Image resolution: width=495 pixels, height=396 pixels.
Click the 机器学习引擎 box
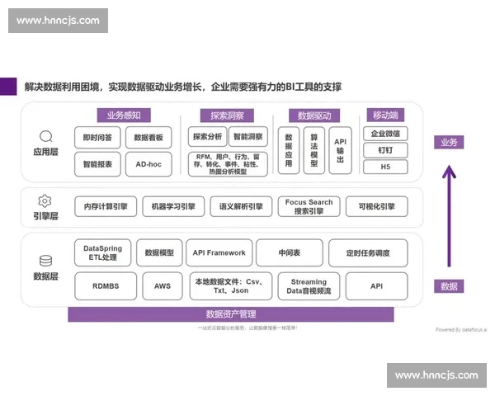click(173, 206)
